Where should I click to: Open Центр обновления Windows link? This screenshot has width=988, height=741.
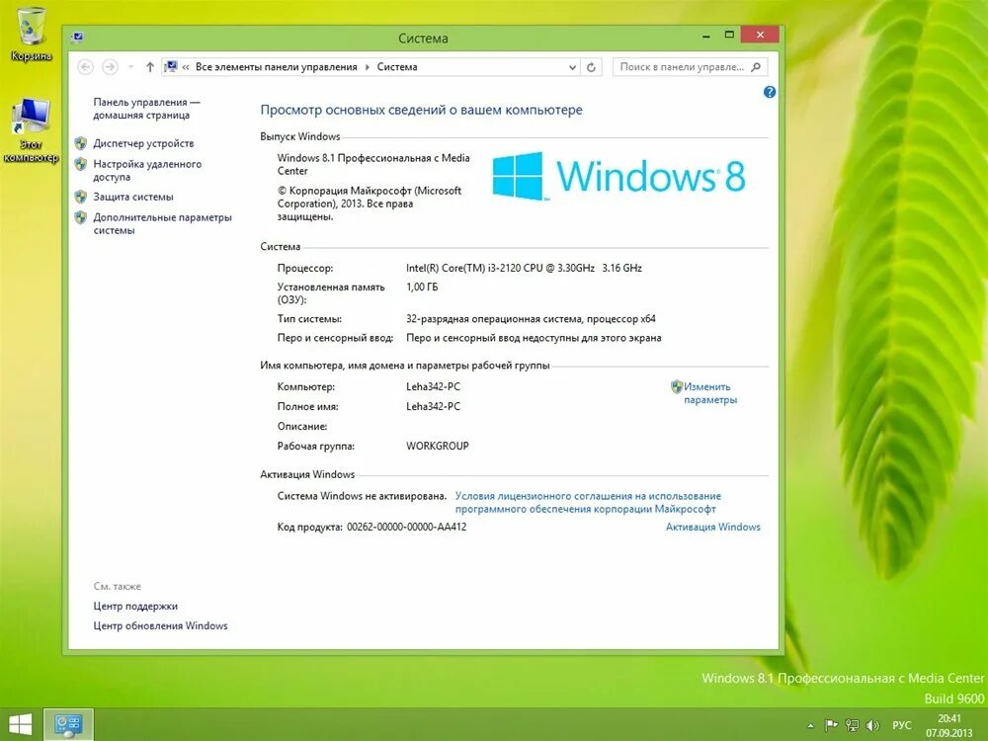coord(161,625)
